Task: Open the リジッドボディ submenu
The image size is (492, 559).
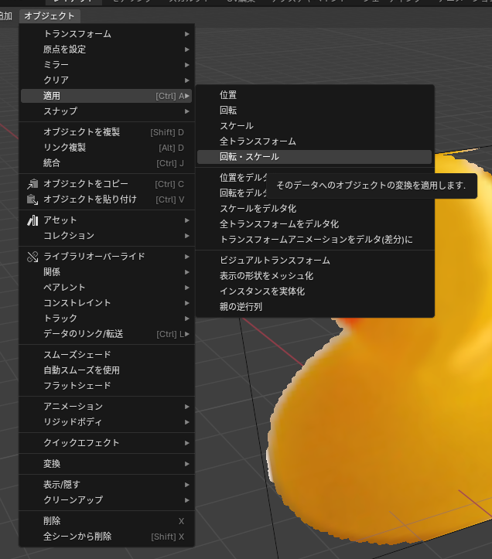Action: click(x=106, y=422)
